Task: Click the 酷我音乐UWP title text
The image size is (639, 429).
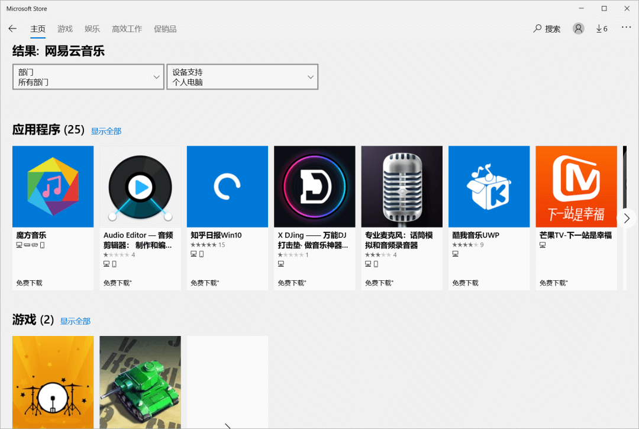Action: click(476, 235)
